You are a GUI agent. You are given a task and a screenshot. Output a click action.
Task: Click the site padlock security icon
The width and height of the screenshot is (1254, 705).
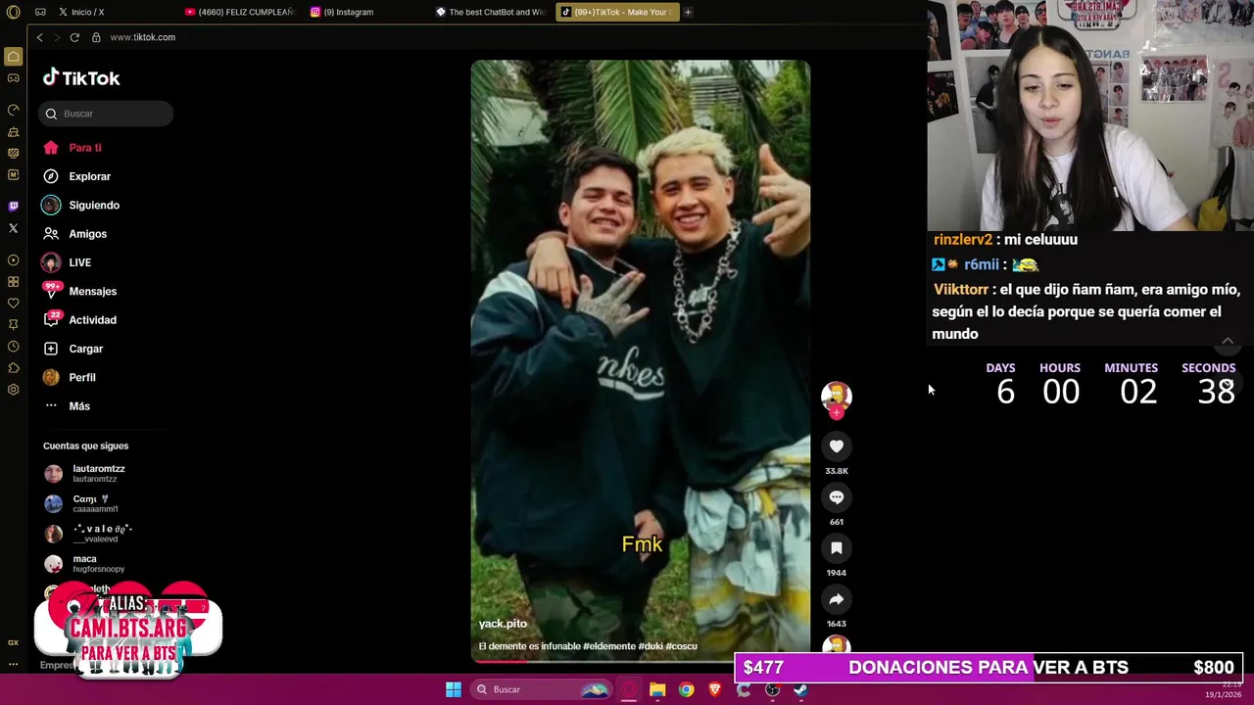click(x=96, y=37)
